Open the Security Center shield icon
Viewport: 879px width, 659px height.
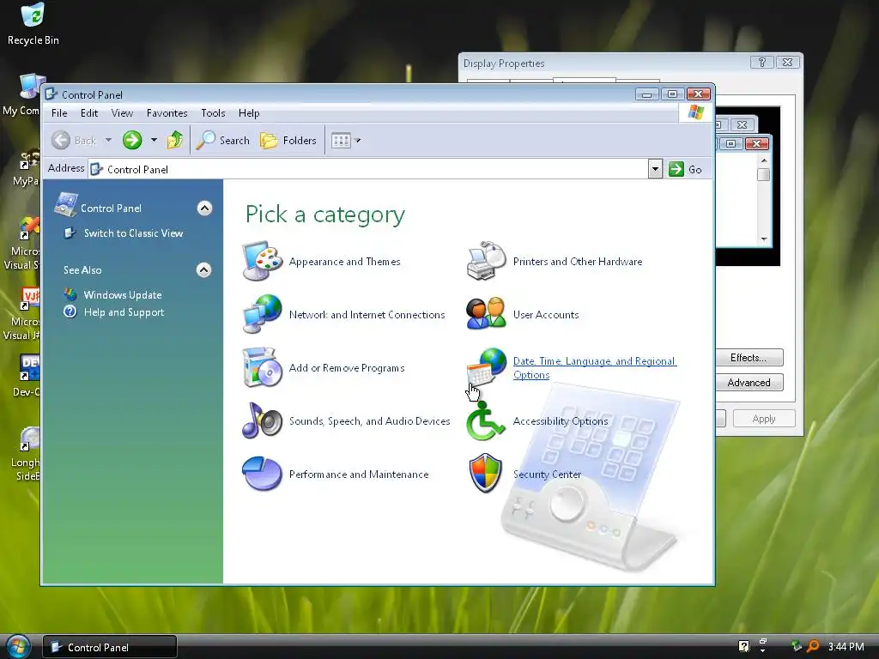486,474
